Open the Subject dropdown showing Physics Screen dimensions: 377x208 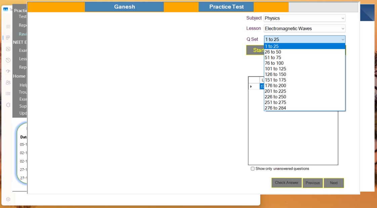304,18
